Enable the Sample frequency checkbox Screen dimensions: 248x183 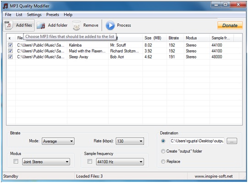(90, 161)
